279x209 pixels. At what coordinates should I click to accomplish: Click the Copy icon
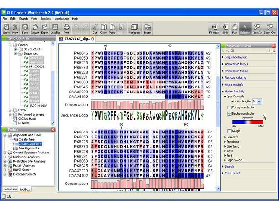point(103,28)
